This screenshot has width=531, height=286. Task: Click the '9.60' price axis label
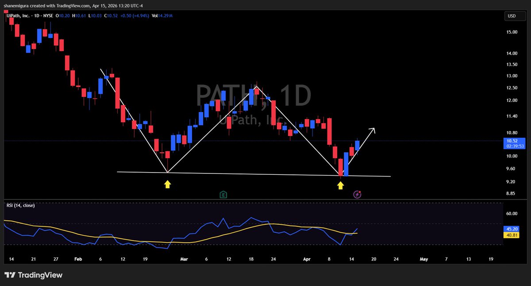[511, 169]
